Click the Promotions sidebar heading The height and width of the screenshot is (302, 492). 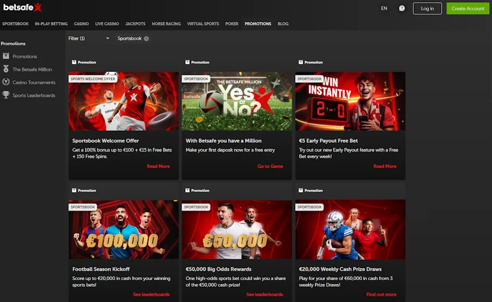pos(13,44)
